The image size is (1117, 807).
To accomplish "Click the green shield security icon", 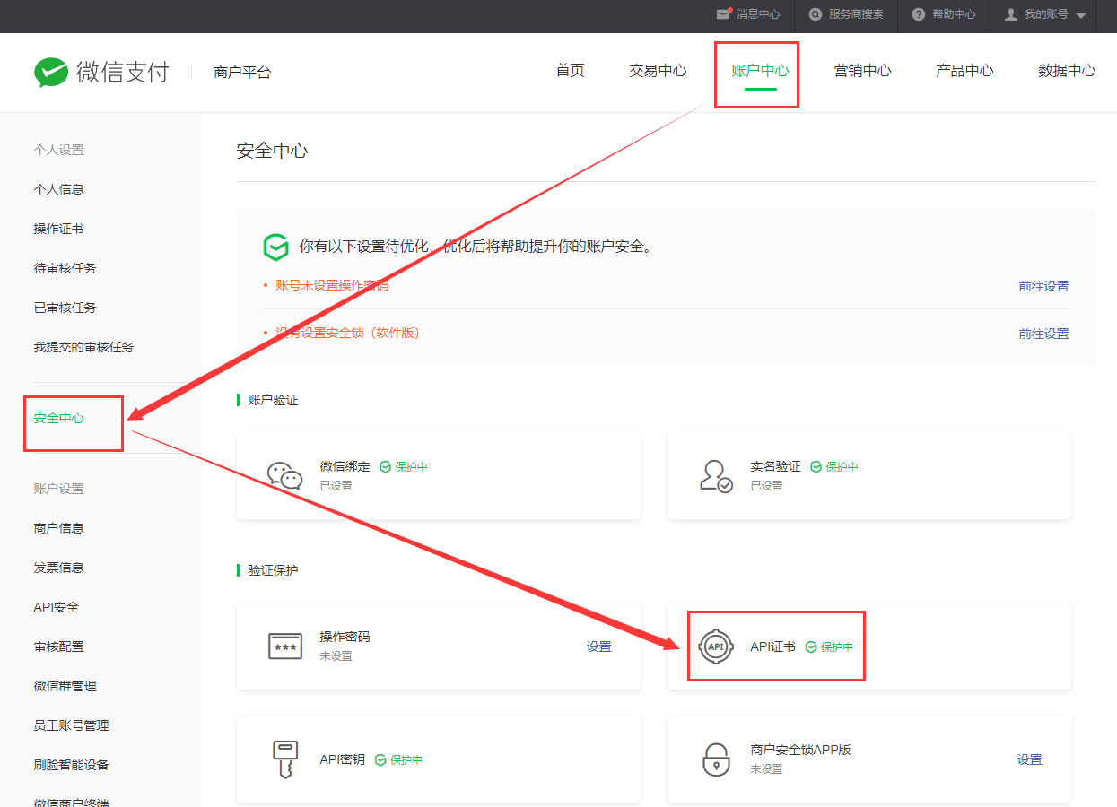I will tap(275, 247).
